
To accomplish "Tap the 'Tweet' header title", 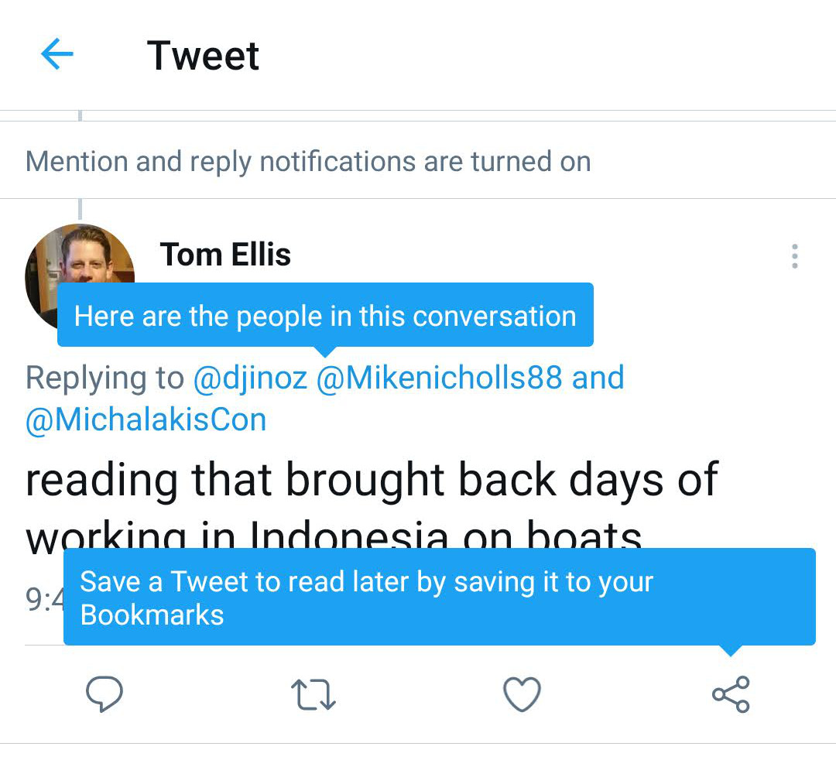I will point(203,56).
